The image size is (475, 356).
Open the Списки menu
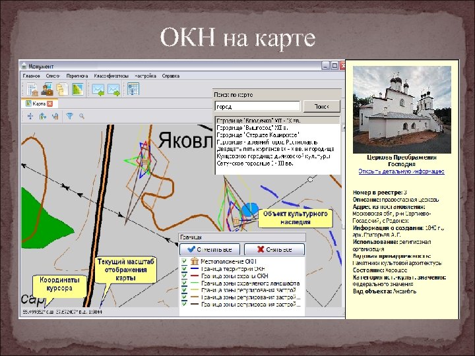click(53, 76)
